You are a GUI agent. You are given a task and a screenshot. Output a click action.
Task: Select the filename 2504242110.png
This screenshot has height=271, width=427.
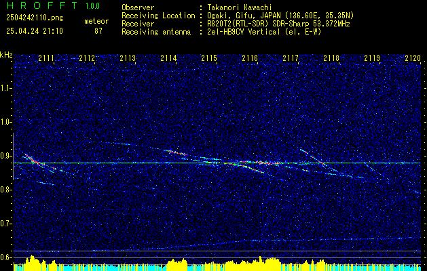pyautogui.click(x=35, y=18)
